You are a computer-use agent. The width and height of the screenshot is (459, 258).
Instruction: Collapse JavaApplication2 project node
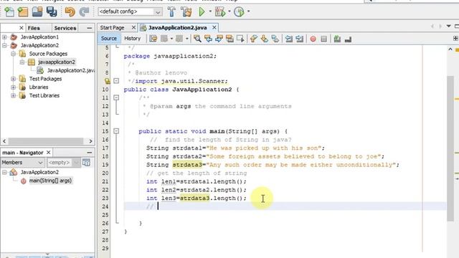[5, 45]
